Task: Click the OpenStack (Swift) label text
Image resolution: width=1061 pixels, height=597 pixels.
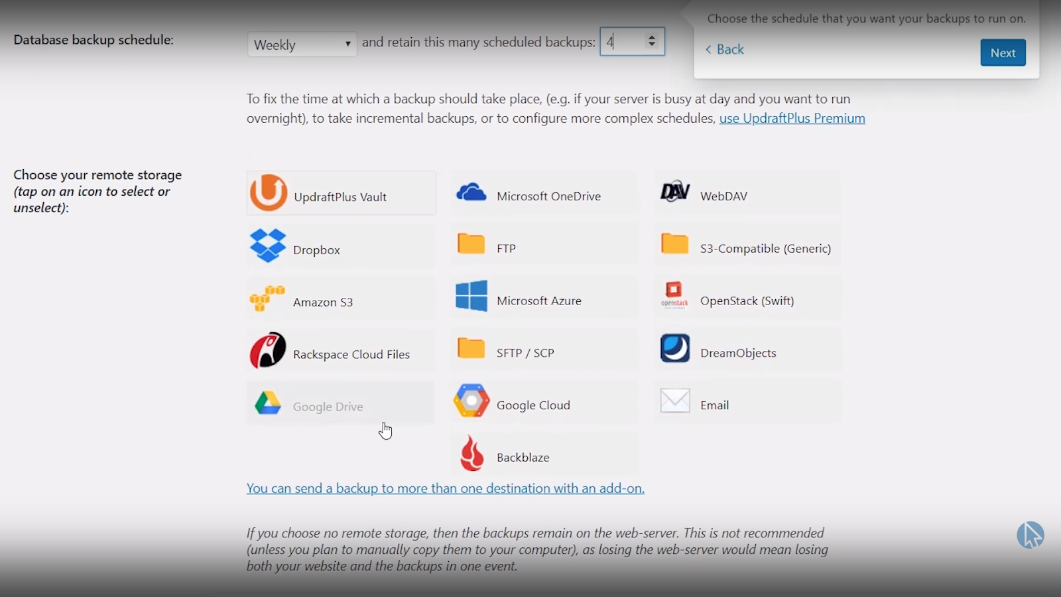Action: tap(747, 300)
